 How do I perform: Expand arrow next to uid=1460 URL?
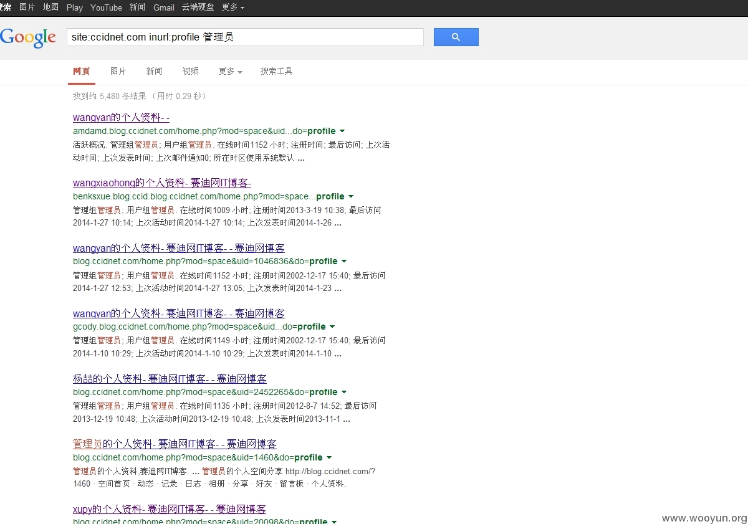329,458
